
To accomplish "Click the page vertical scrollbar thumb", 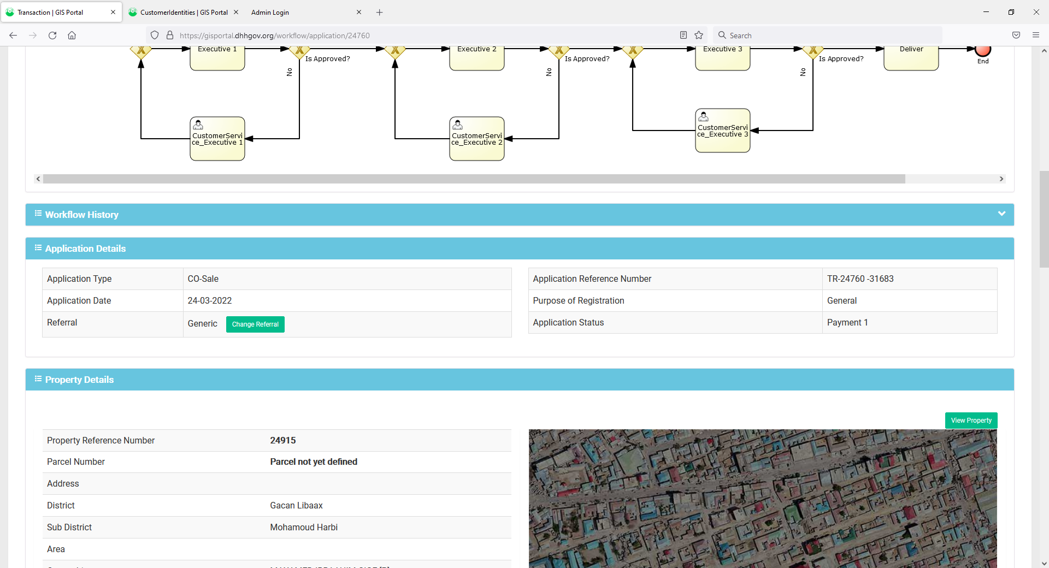I will point(1044,219).
